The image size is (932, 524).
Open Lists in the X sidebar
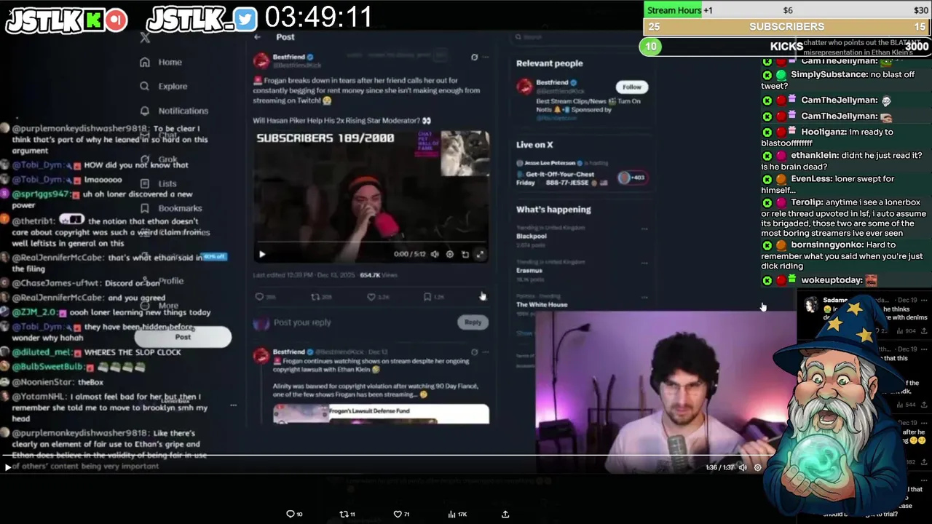(x=158, y=183)
